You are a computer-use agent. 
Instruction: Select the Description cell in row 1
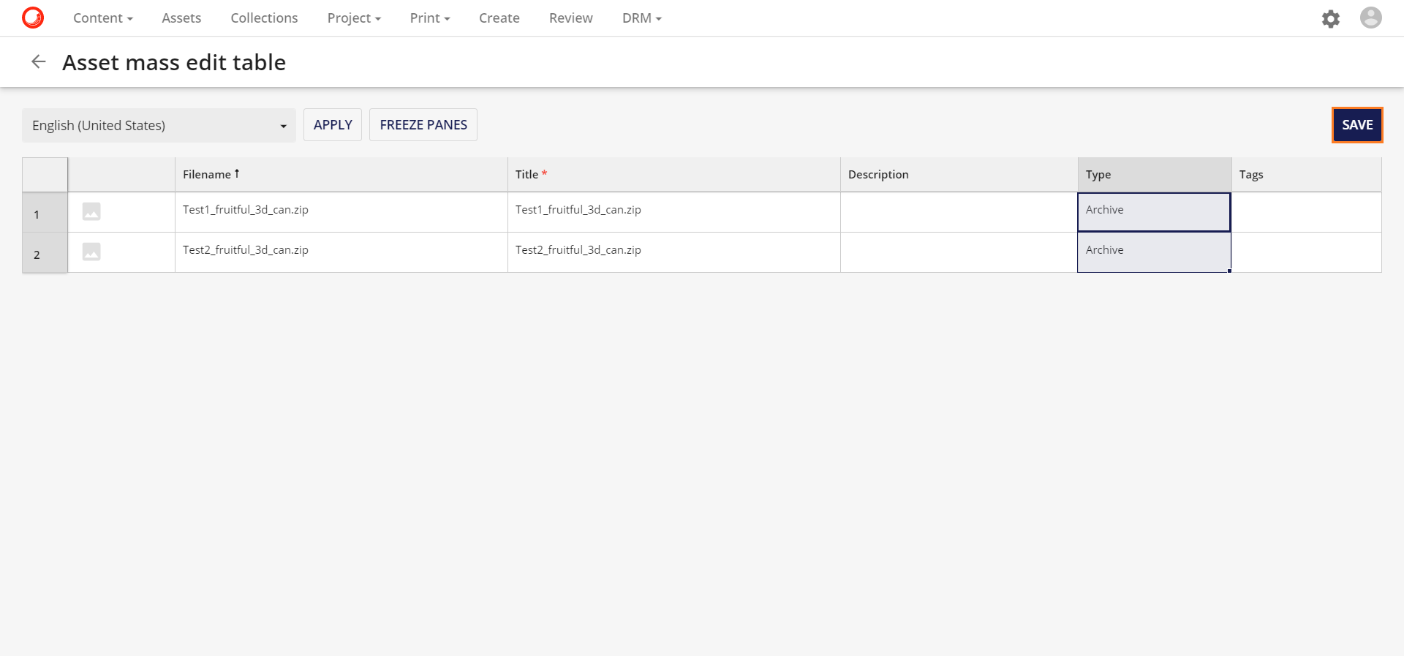click(958, 212)
